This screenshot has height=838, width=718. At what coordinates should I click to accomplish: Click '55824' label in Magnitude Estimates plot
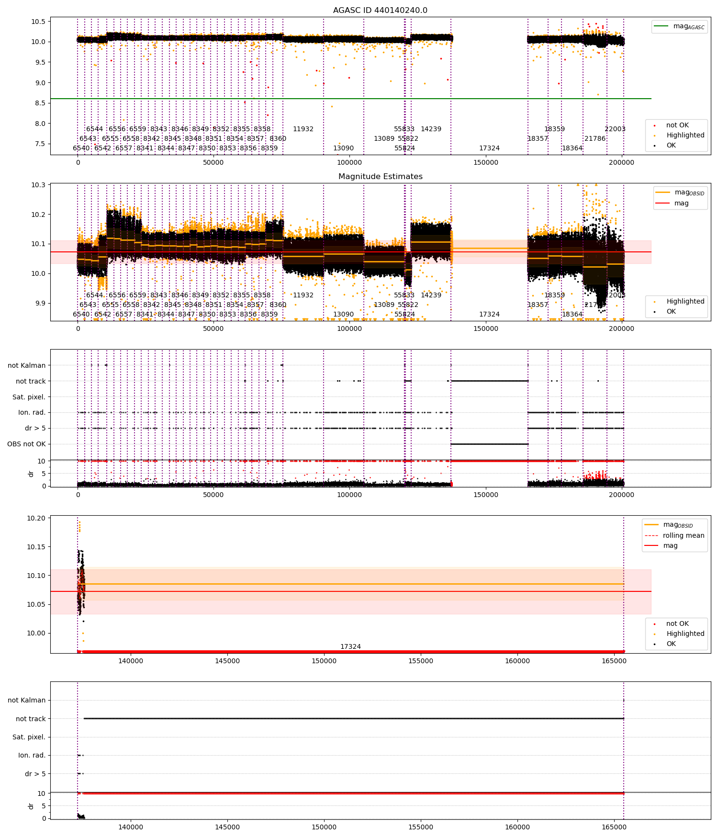tap(404, 314)
